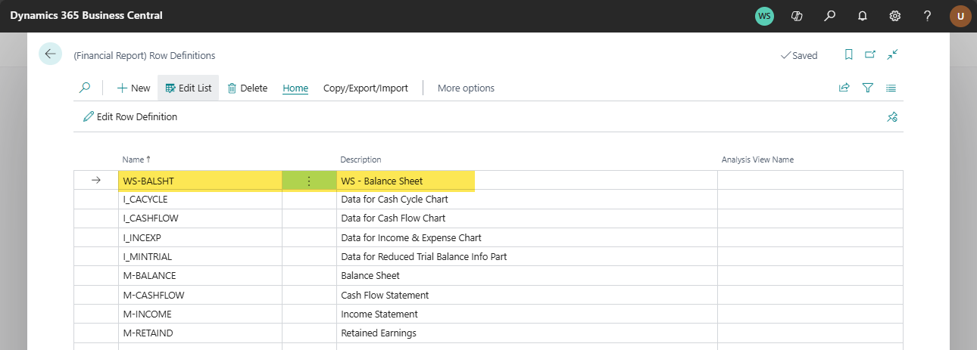Delete the selected row definition
Screen dimensions: 977x350
[248, 88]
